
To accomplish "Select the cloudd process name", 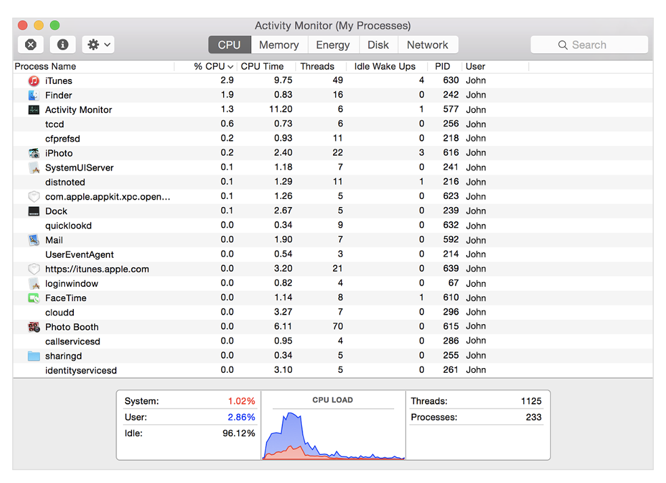I will click(60, 313).
